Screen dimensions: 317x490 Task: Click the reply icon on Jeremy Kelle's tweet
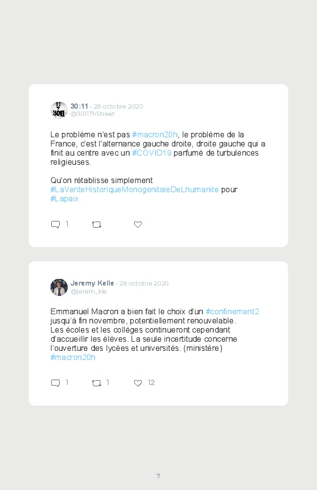click(x=55, y=383)
